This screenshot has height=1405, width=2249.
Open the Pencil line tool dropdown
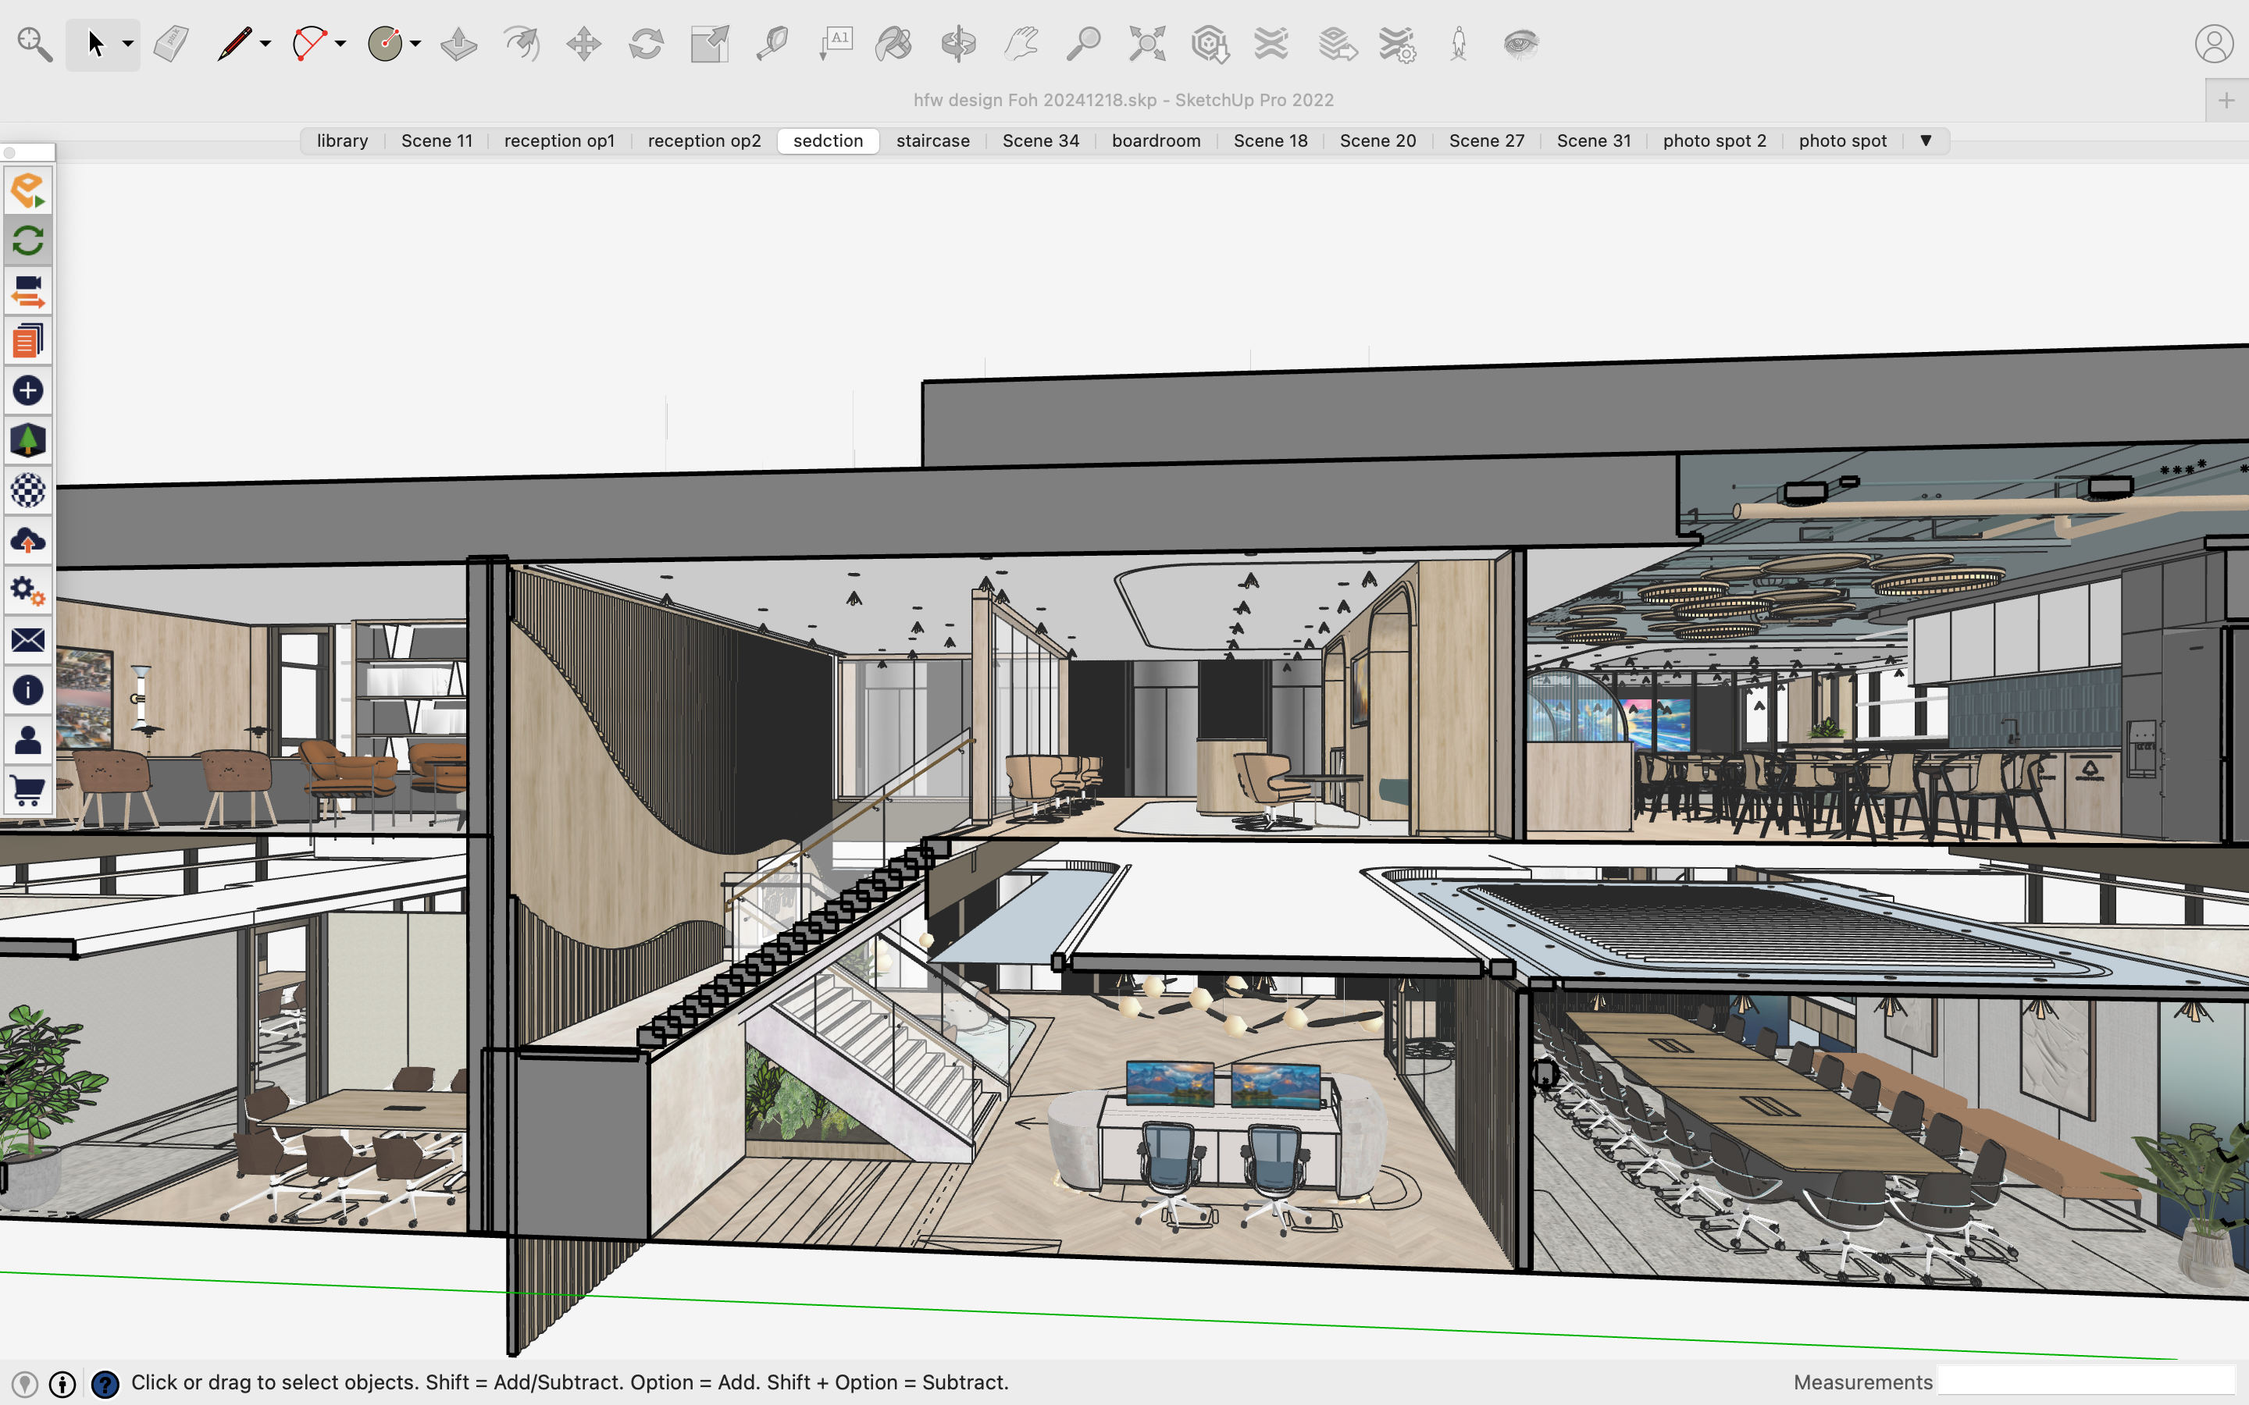(x=266, y=44)
